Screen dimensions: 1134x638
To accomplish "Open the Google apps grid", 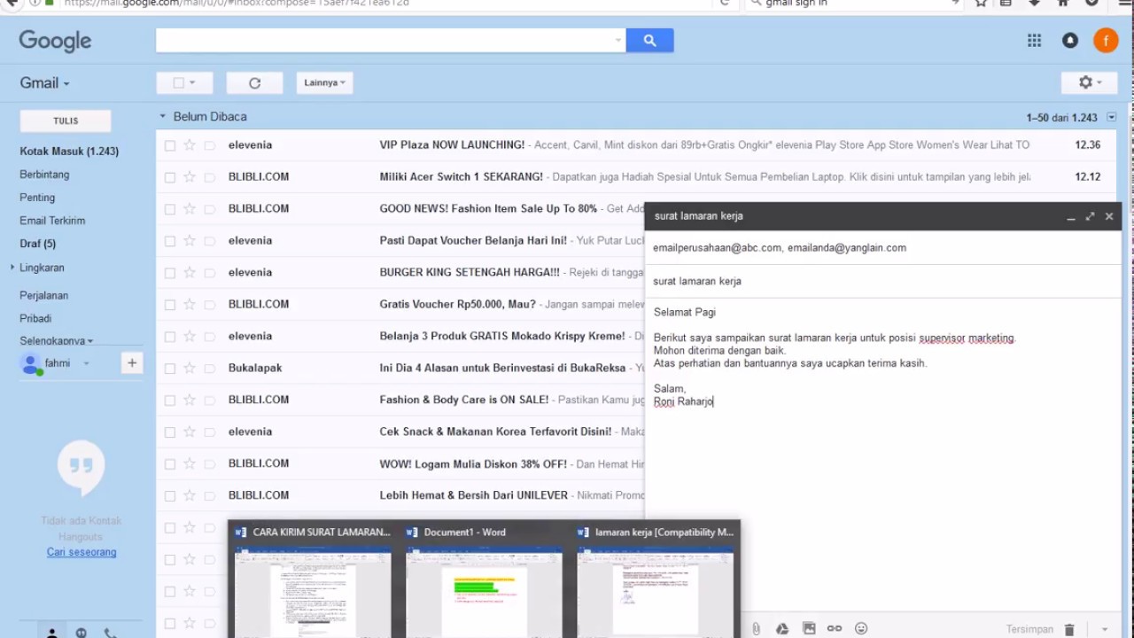I will 1034,40.
